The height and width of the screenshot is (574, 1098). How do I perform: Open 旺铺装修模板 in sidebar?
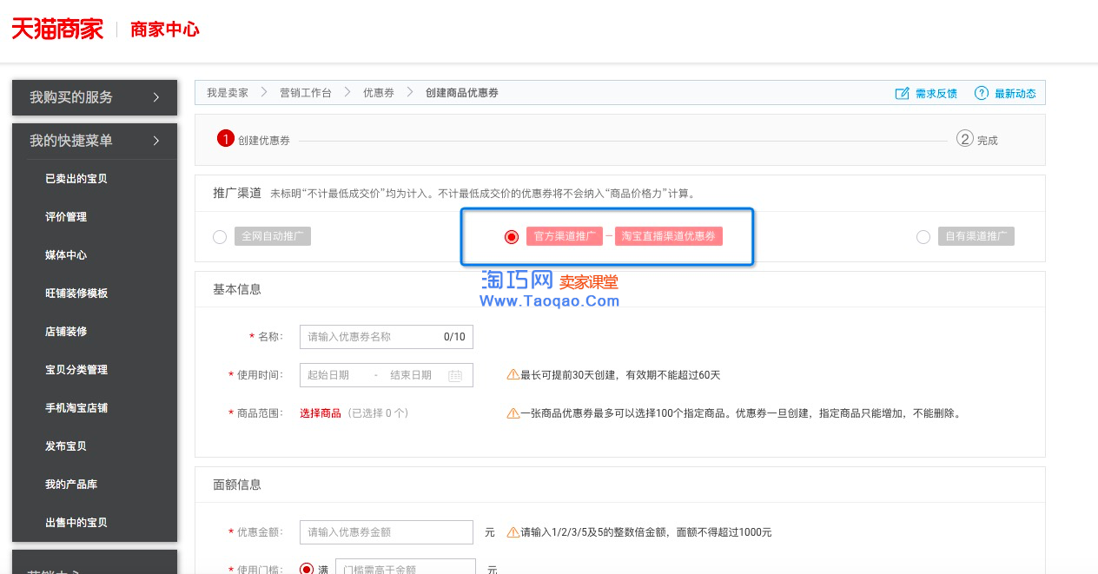pos(76,294)
